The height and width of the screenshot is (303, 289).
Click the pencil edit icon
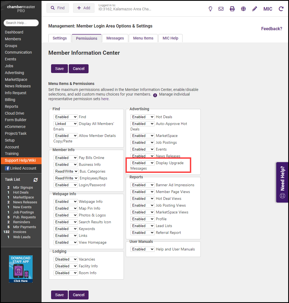pyautogui.click(x=255, y=9)
